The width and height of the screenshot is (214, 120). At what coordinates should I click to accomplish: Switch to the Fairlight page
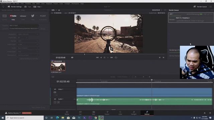click(134, 113)
